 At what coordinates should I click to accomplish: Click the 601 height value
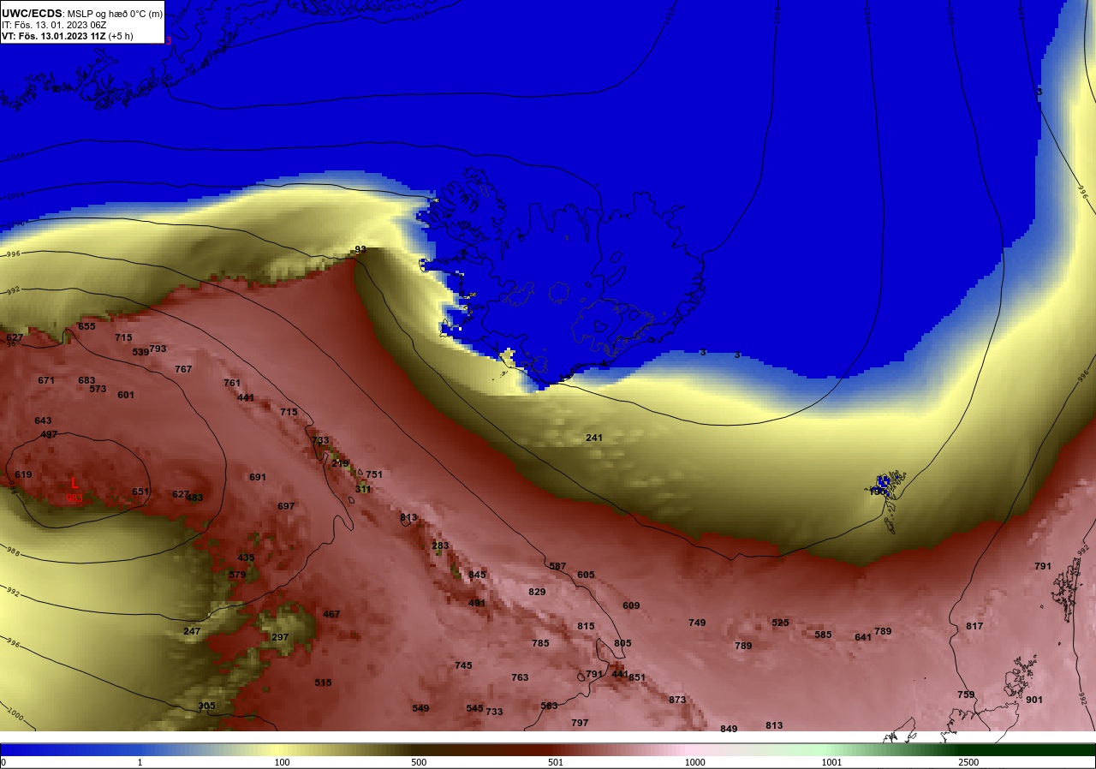pyautogui.click(x=126, y=395)
